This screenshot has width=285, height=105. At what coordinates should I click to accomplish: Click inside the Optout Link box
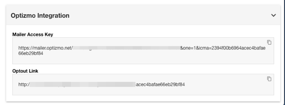coord(143,84)
